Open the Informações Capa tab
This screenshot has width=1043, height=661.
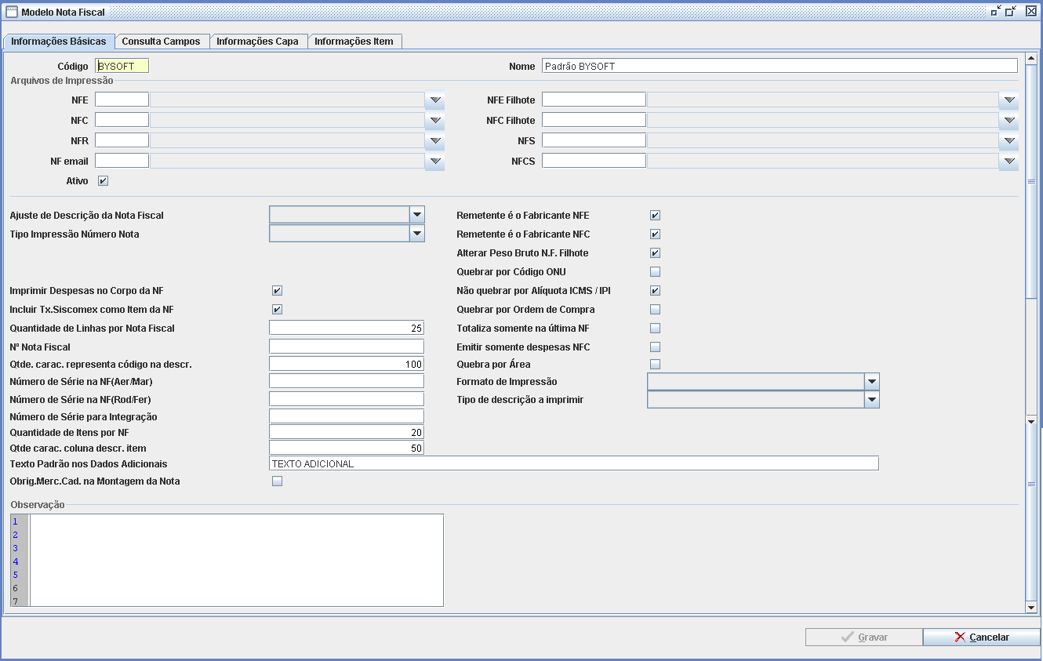(258, 42)
